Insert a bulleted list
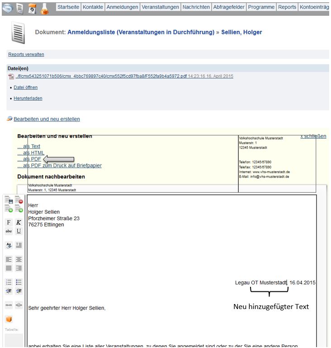The height and width of the screenshot is (348, 331). click(19, 282)
